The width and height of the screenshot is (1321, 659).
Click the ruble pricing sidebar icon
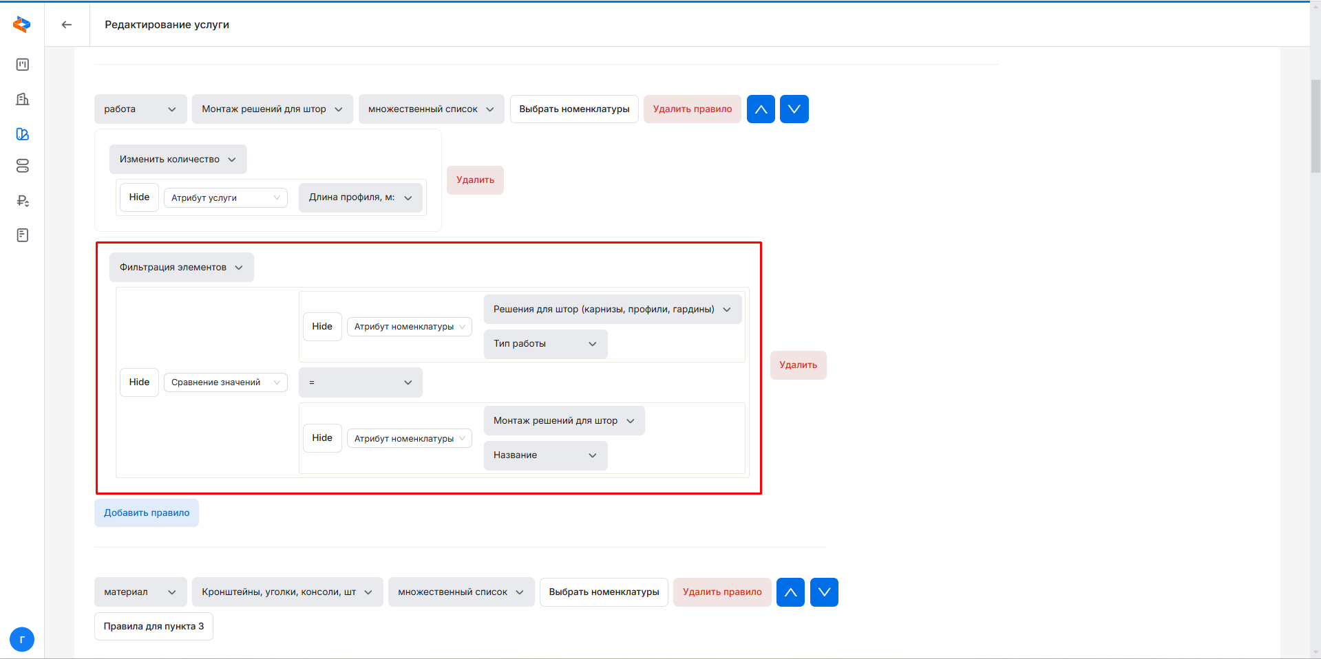[x=23, y=201]
